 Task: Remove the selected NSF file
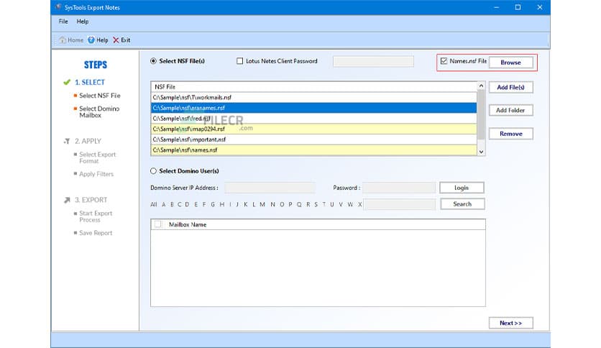pyautogui.click(x=510, y=134)
